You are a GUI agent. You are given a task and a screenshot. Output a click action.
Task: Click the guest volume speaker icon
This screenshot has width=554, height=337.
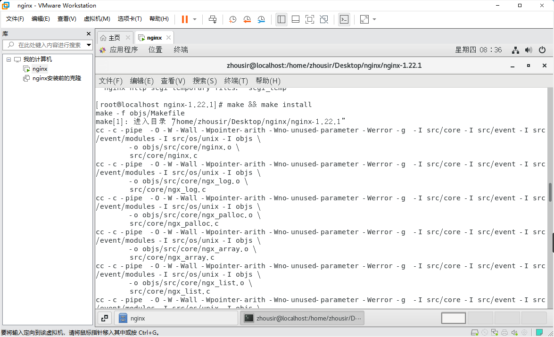coord(529,50)
